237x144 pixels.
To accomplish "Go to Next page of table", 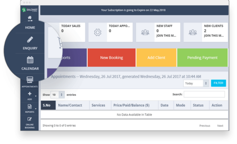I will (x=220, y=126).
